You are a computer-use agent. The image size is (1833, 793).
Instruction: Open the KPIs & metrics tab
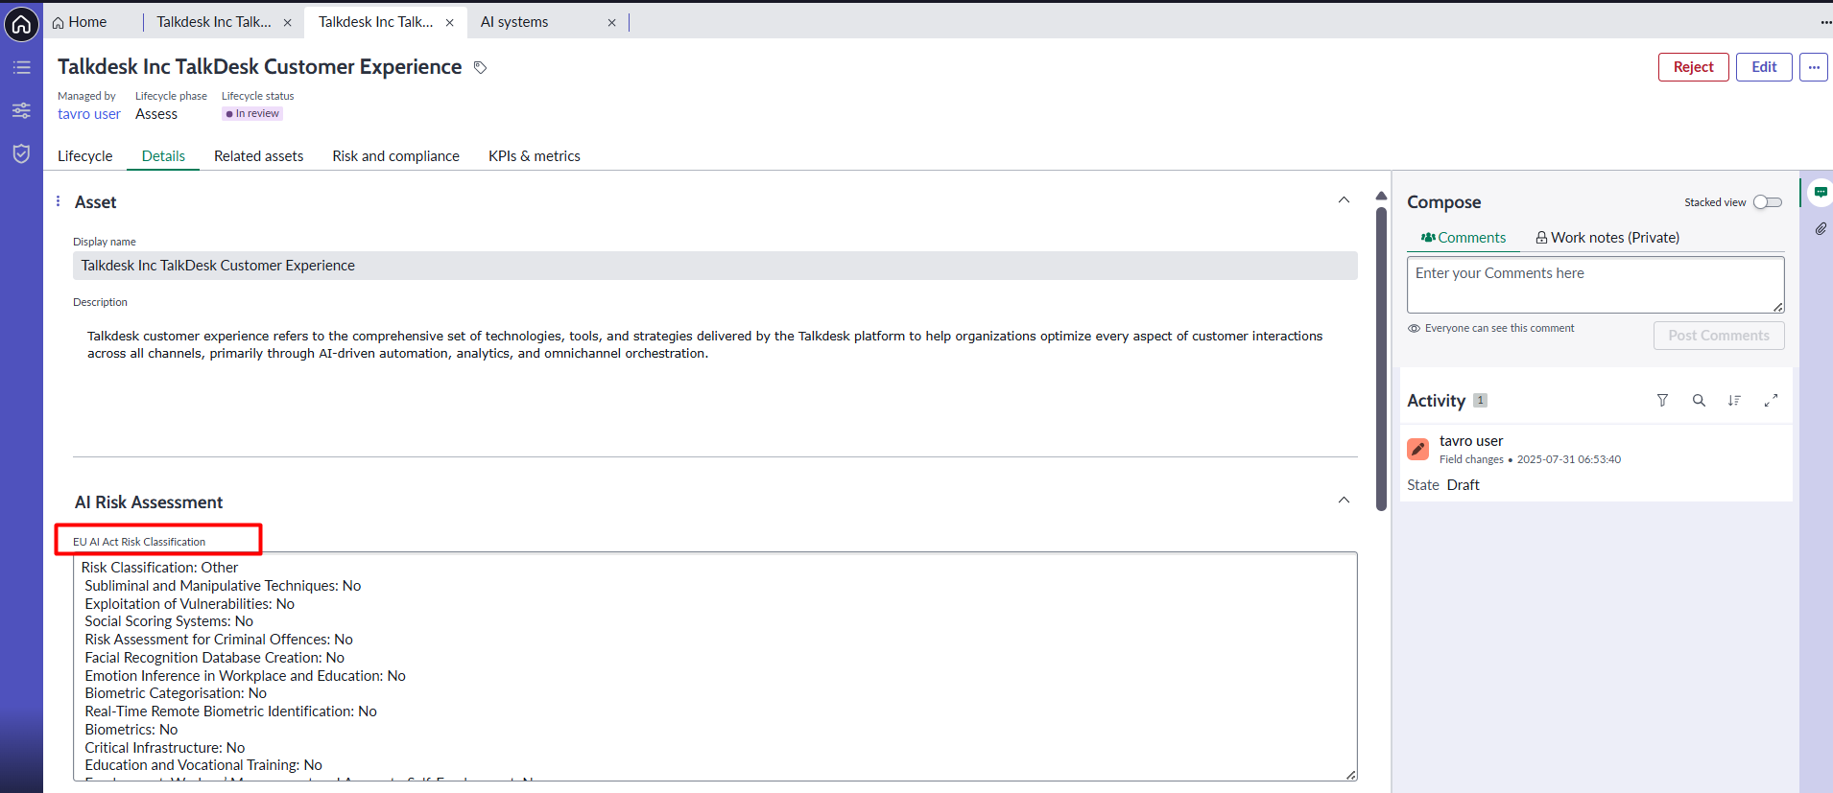click(535, 156)
